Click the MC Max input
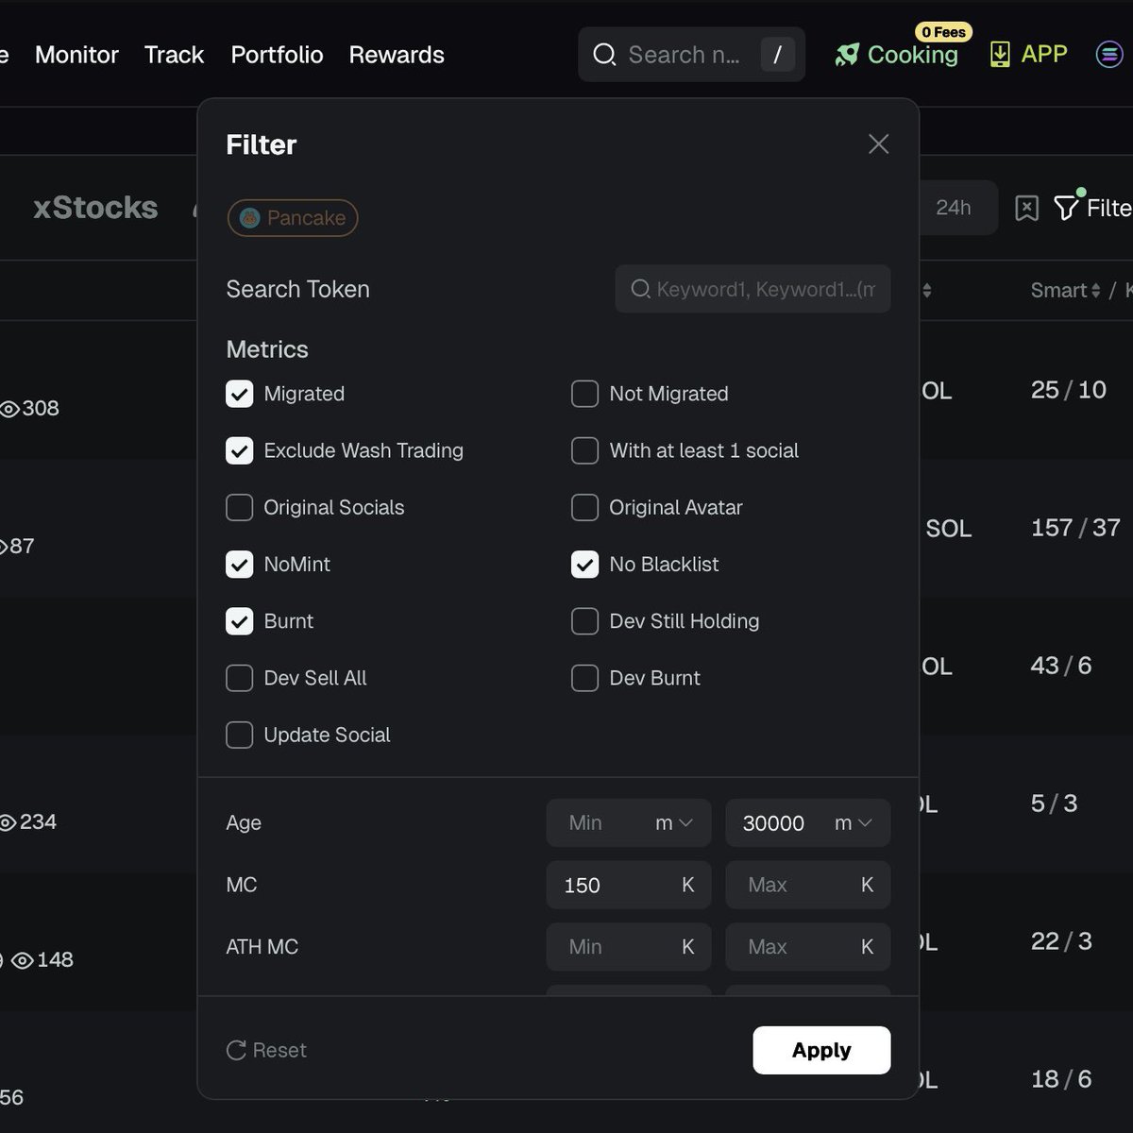Image resolution: width=1133 pixels, height=1133 pixels. point(807,885)
